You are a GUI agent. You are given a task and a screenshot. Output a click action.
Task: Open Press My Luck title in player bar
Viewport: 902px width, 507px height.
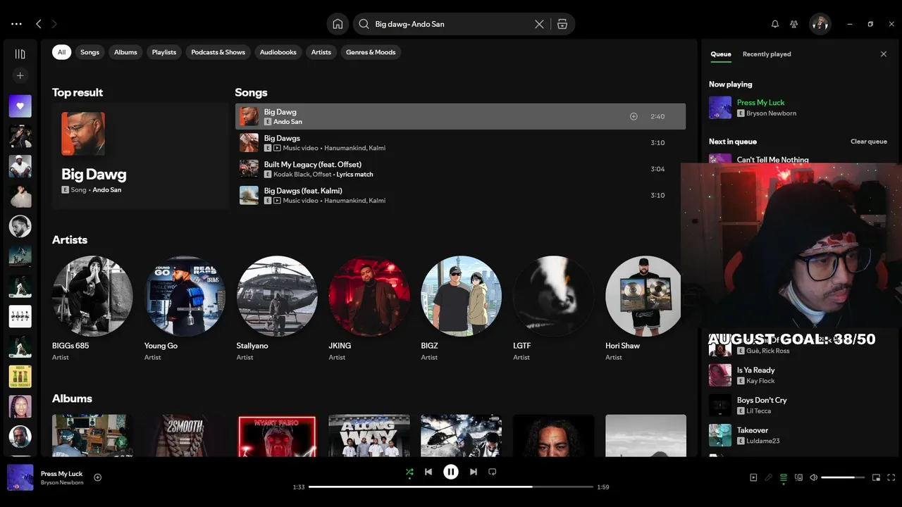[61, 474]
